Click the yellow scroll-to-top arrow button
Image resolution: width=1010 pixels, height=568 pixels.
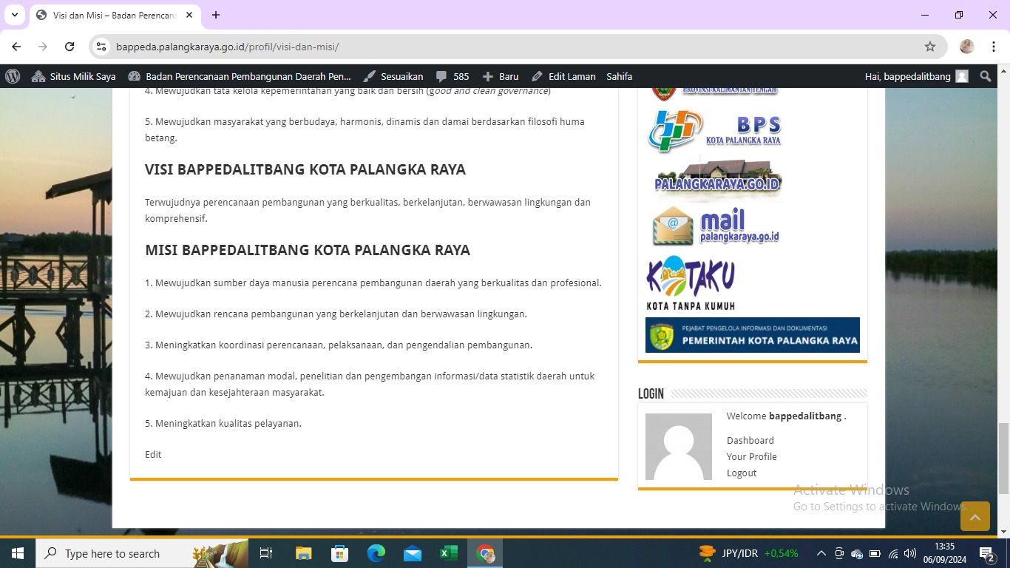pyautogui.click(x=975, y=516)
